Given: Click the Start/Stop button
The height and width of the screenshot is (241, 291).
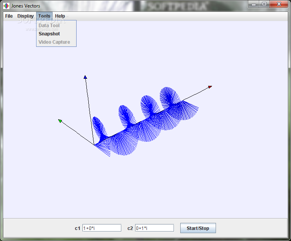Looking at the screenshot, I should pyautogui.click(x=198, y=228).
